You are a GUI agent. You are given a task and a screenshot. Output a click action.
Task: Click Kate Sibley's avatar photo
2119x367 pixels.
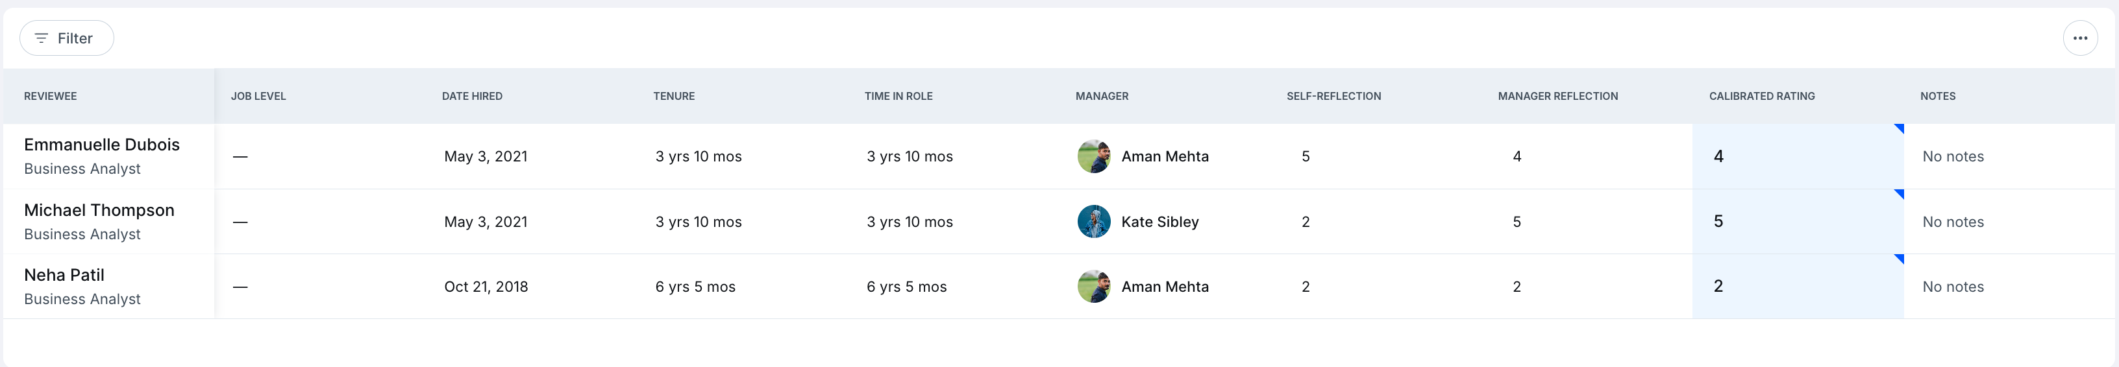1093,222
